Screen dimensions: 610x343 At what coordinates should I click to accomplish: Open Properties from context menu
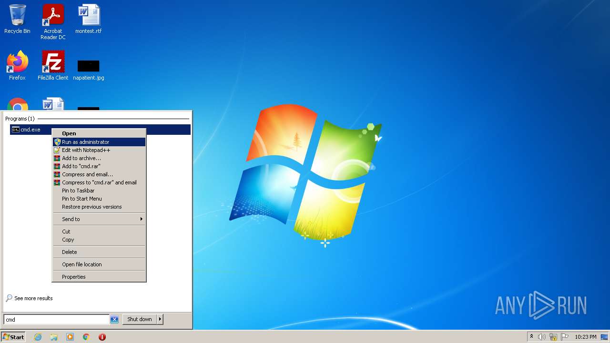99,277
